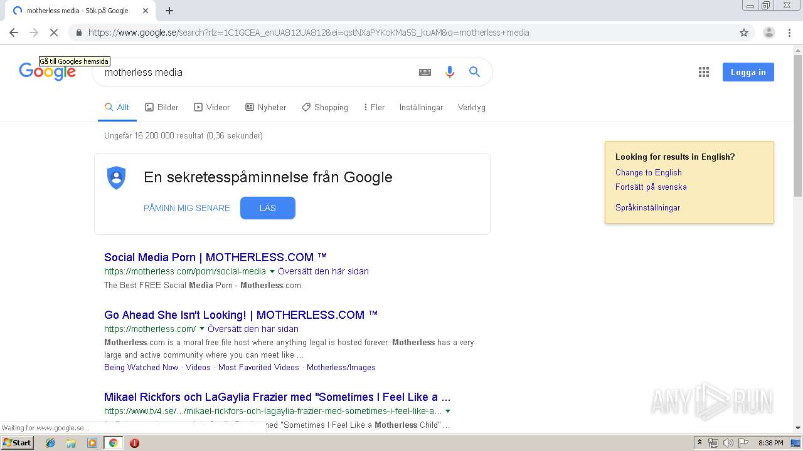The width and height of the screenshot is (803, 451).
Task: View site security padlock info
Action: (78, 33)
